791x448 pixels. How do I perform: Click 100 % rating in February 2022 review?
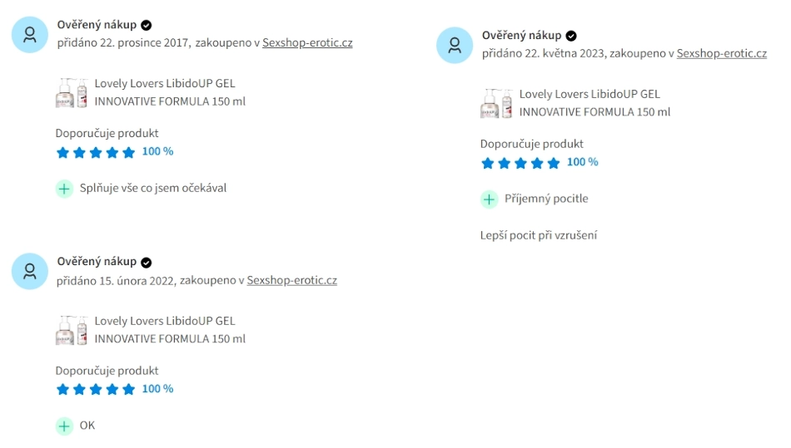(157, 389)
